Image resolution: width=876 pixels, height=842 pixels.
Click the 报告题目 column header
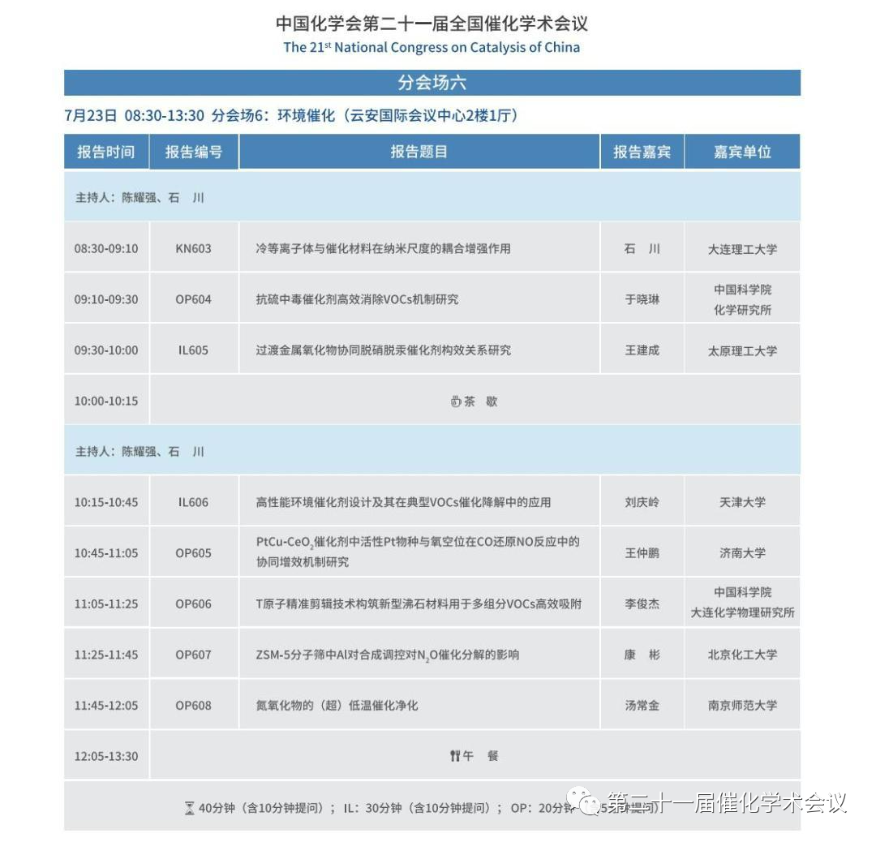(419, 152)
